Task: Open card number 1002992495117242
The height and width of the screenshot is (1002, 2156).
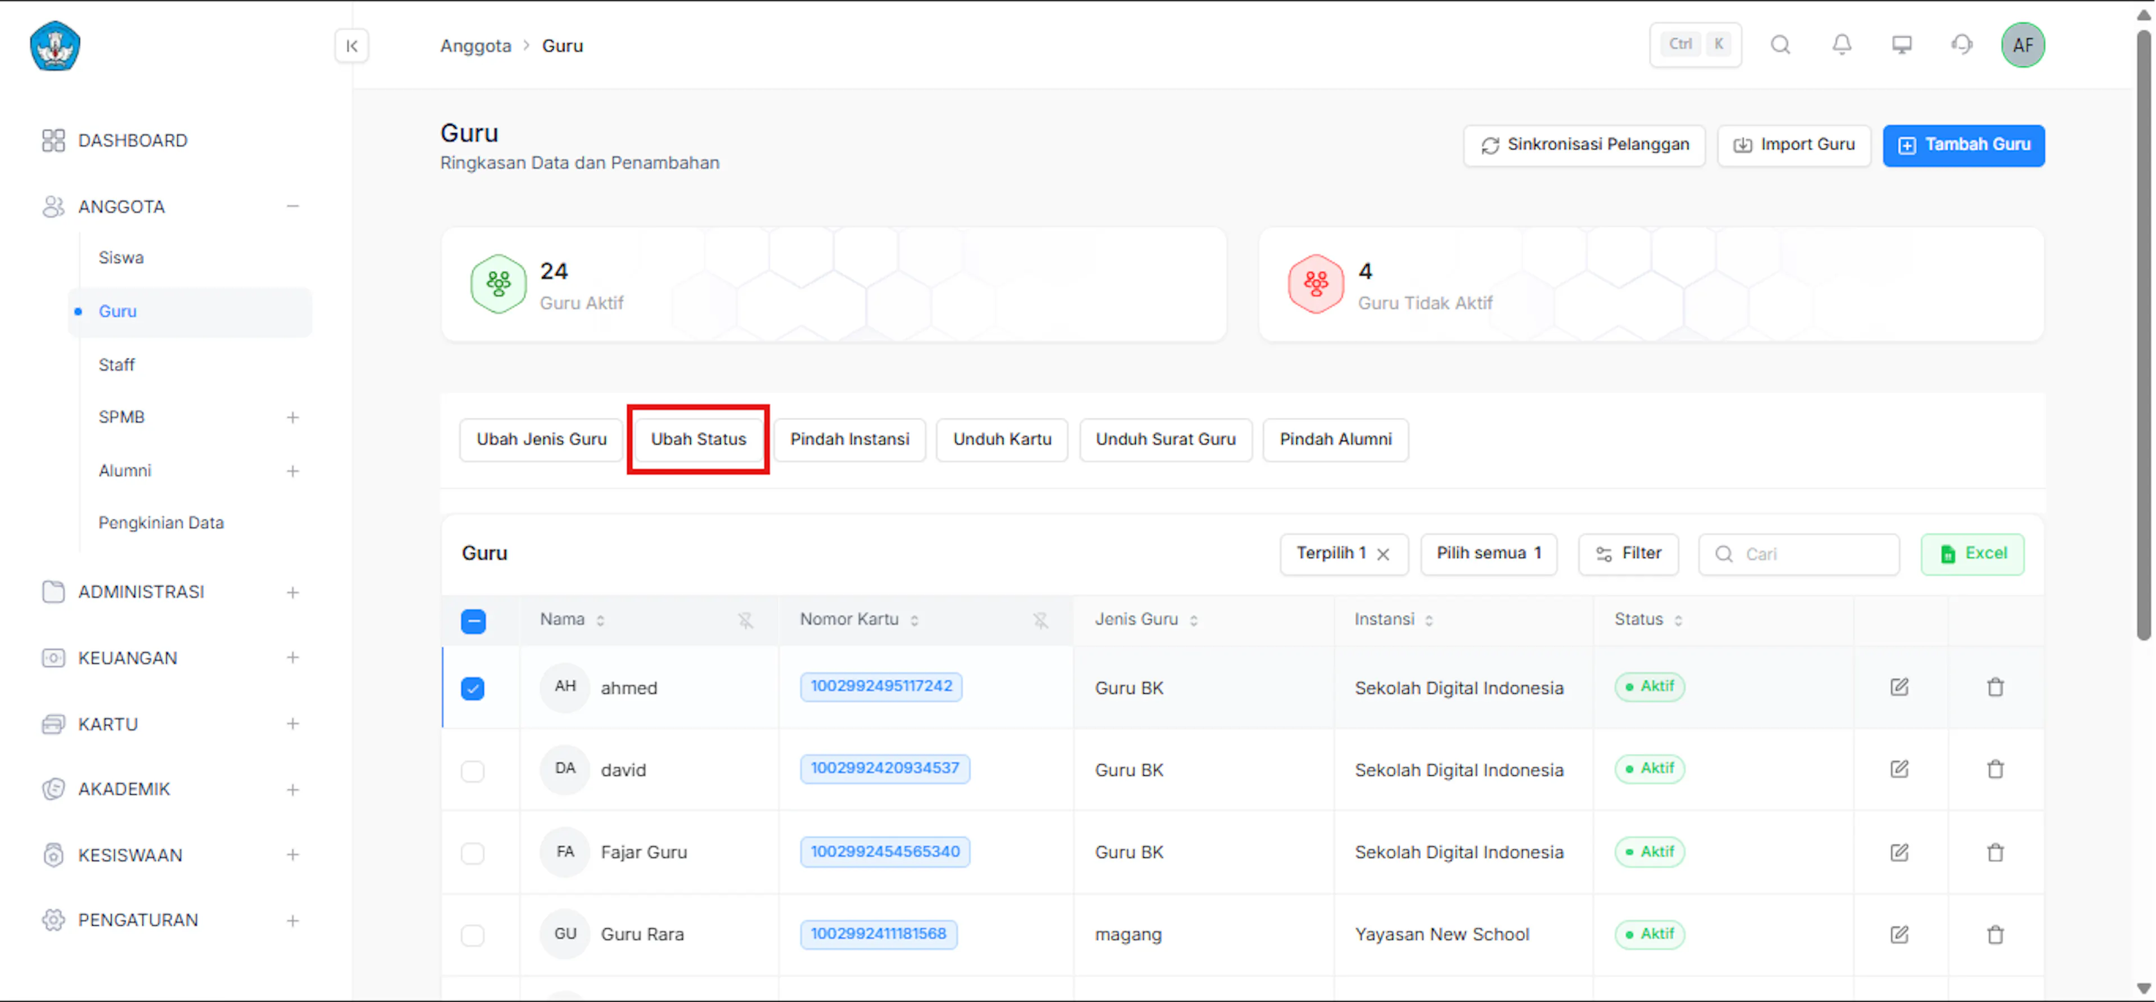Action: pyautogui.click(x=880, y=687)
